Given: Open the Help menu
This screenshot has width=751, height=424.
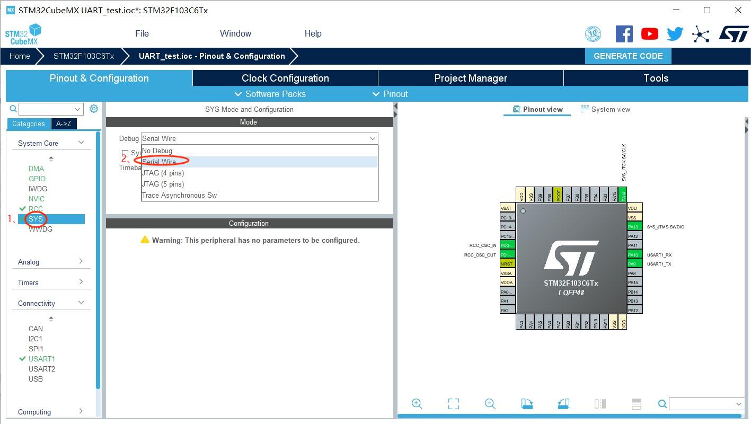Looking at the screenshot, I should pos(313,33).
